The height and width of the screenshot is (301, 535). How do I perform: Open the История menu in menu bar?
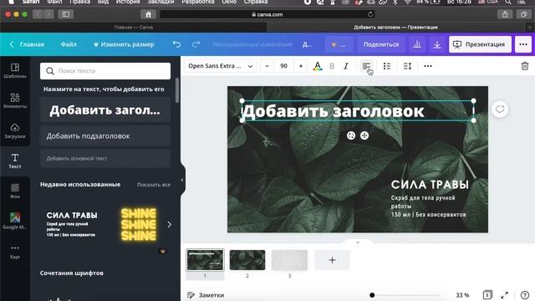pos(128,2)
